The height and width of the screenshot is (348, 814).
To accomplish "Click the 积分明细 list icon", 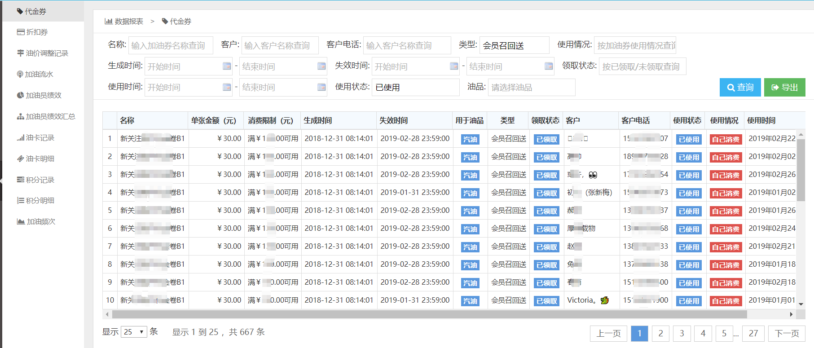I will (20, 200).
